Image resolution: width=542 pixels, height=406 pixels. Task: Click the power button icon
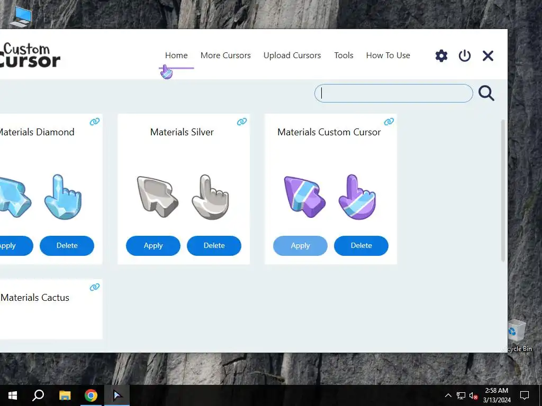pos(465,56)
